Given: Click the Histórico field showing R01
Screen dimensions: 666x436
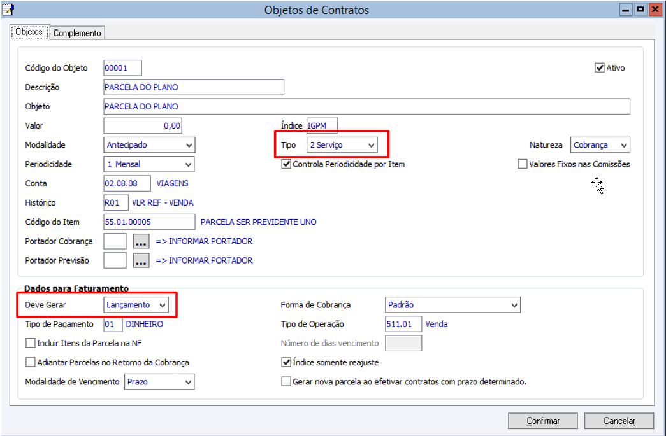Looking at the screenshot, I should point(116,203).
